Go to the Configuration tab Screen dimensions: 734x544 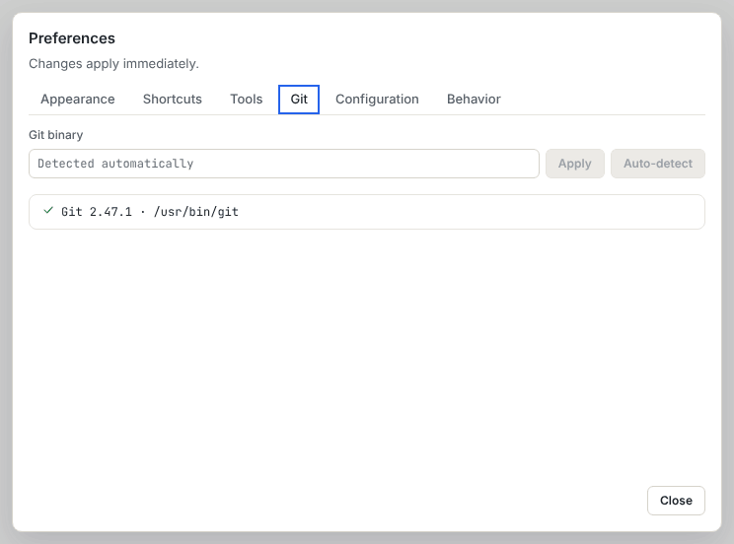377,100
